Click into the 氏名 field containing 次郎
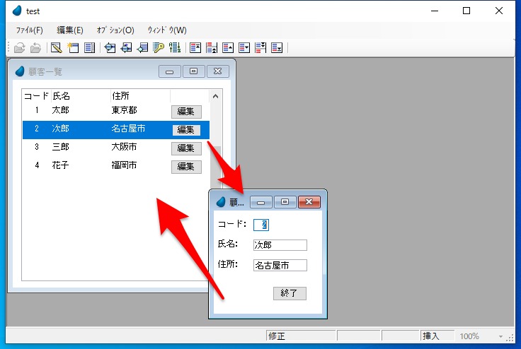Screen dimensions: 521x349 [x=280, y=245]
